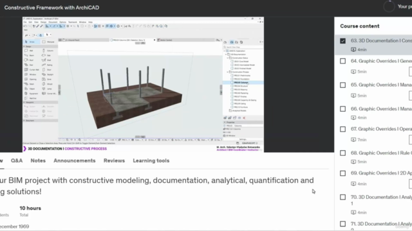Pick the Curtain Wall tool
412x231 pixels.
coord(32,70)
